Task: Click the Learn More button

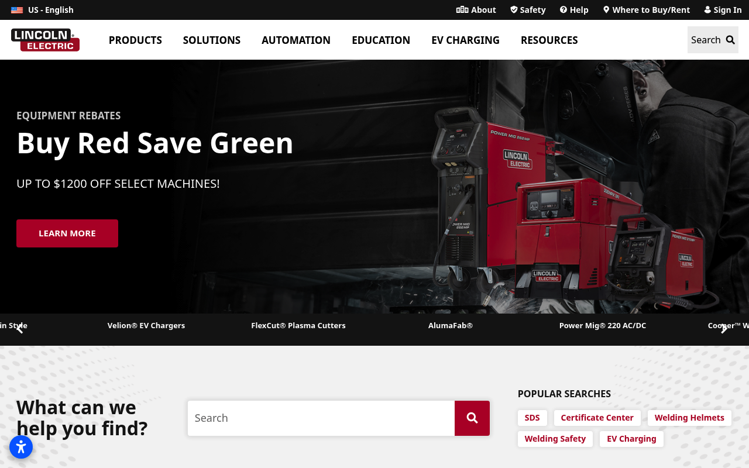Action: tap(67, 233)
